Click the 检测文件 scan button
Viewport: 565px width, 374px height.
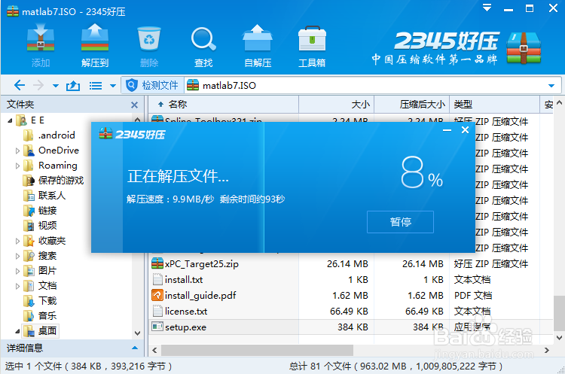152,85
